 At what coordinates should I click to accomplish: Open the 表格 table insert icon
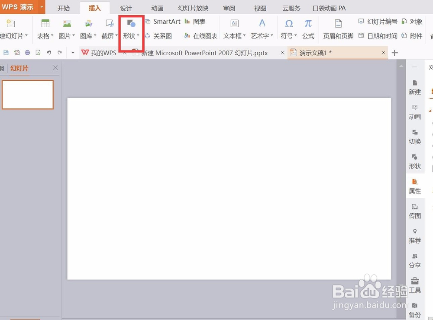pos(45,24)
